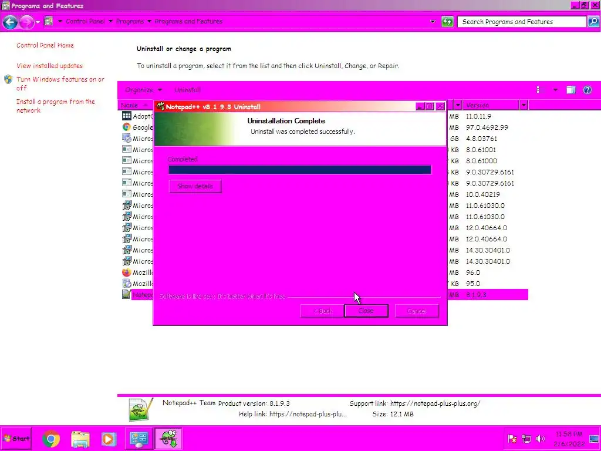
Task: Switch to Control Panel taskbar item
Action: coord(139,439)
